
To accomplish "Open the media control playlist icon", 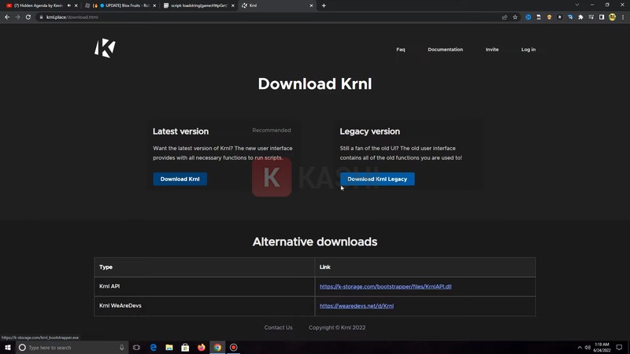I will point(591,17).
